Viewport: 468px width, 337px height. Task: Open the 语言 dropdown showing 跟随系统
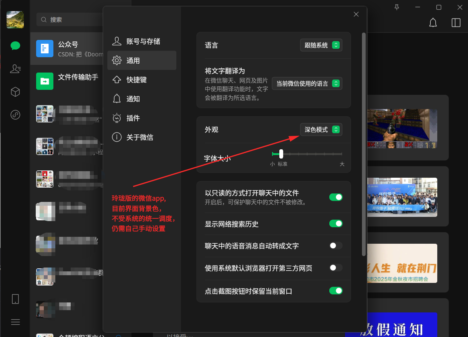coord(321,45)
